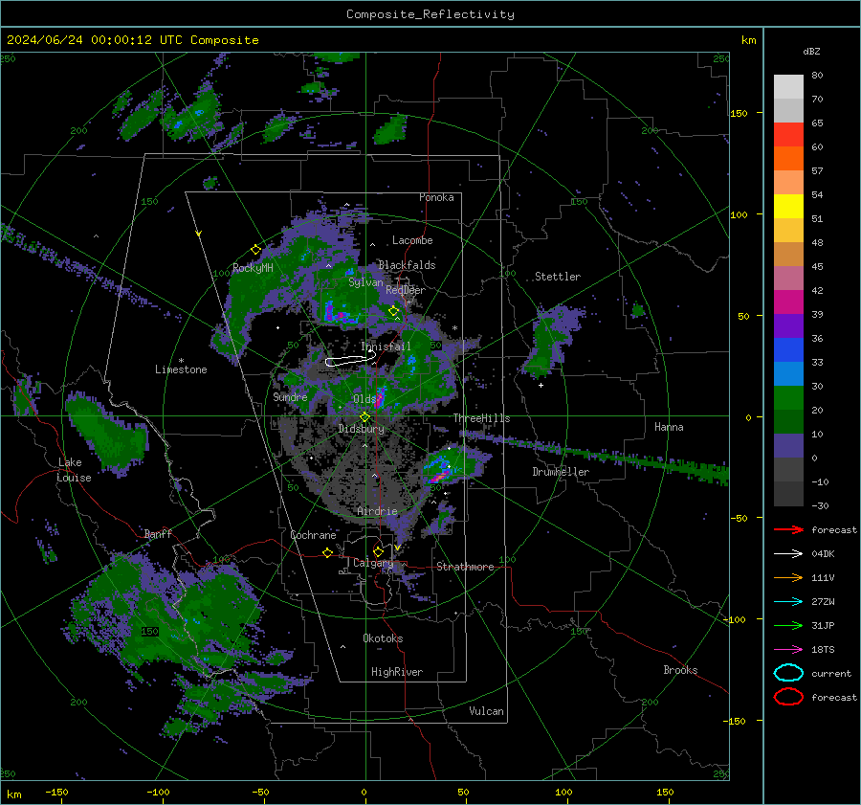Click the ThreeHills label

coord(481,418)
